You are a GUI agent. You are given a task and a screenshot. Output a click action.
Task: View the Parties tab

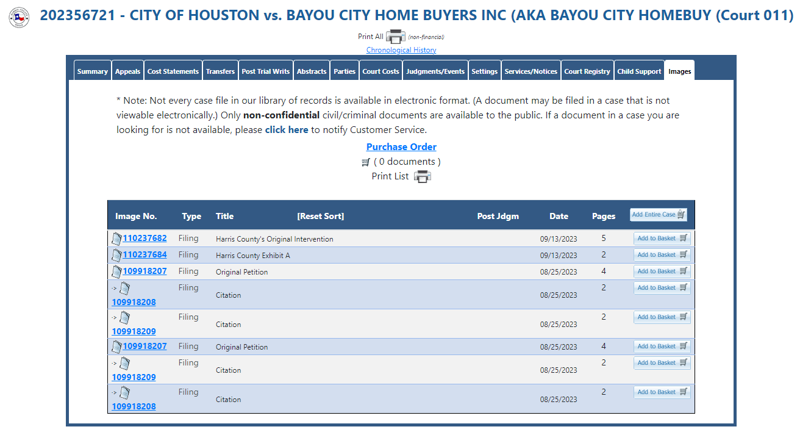[345, 71]
